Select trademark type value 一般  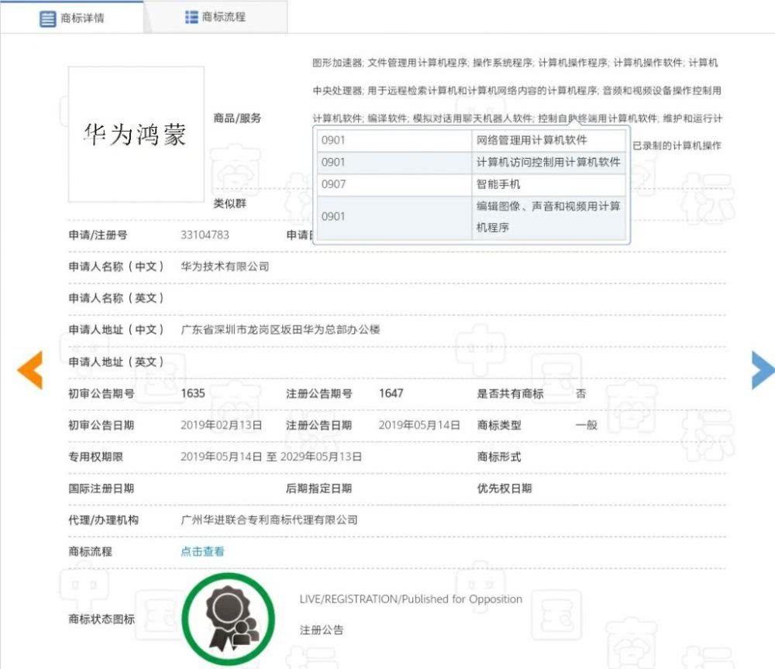[x=586, y=425]
